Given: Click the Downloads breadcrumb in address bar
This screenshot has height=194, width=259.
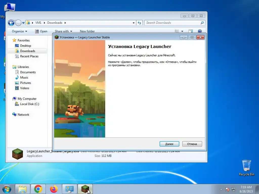Looking at the screenshot, I should [55, 23].
